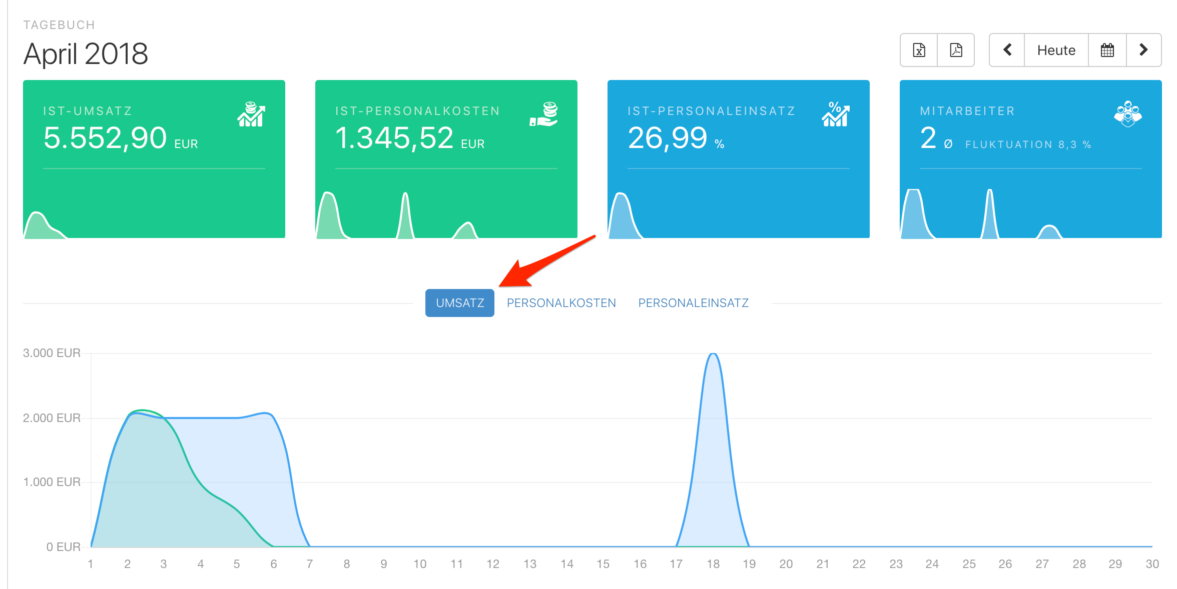The height and width of the screenshot is (589, 1177).
Task: Click the Ist-Umsatz sparkline chart
Action: coord(45,225)
